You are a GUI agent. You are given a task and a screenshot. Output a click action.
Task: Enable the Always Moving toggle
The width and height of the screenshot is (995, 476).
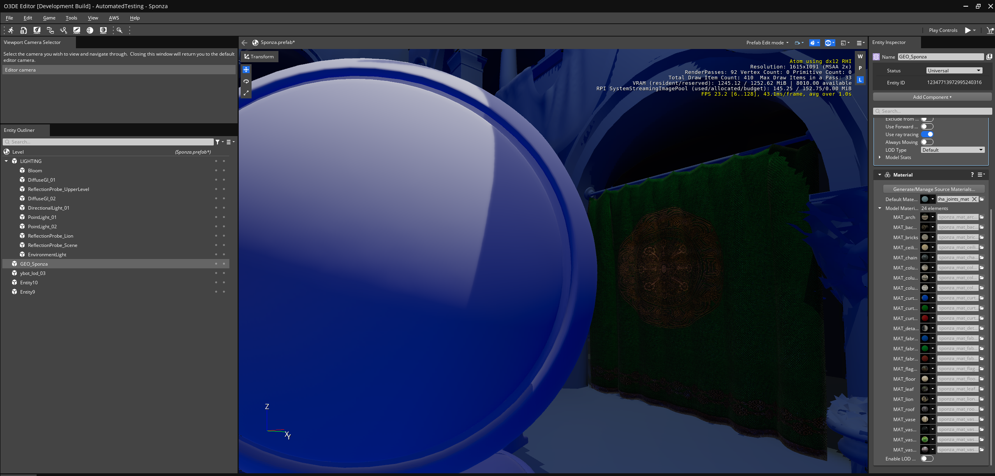(x=927, y=142)
